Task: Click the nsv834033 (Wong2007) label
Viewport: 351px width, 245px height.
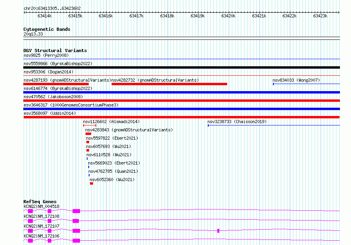Action: click(x=296, y=80)
